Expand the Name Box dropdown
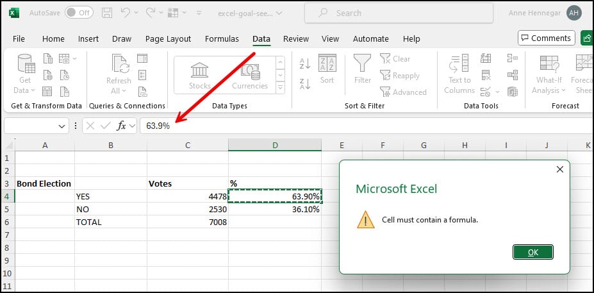 62,126
